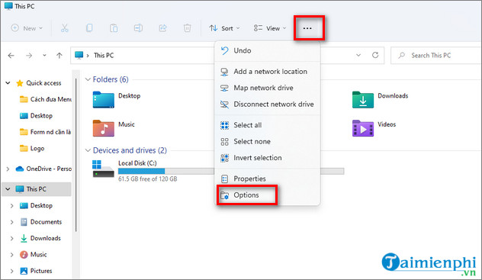Click the Cut scissors icon in toolbar
The width and height of the screenshot is (482, 280).
(64, 28)
